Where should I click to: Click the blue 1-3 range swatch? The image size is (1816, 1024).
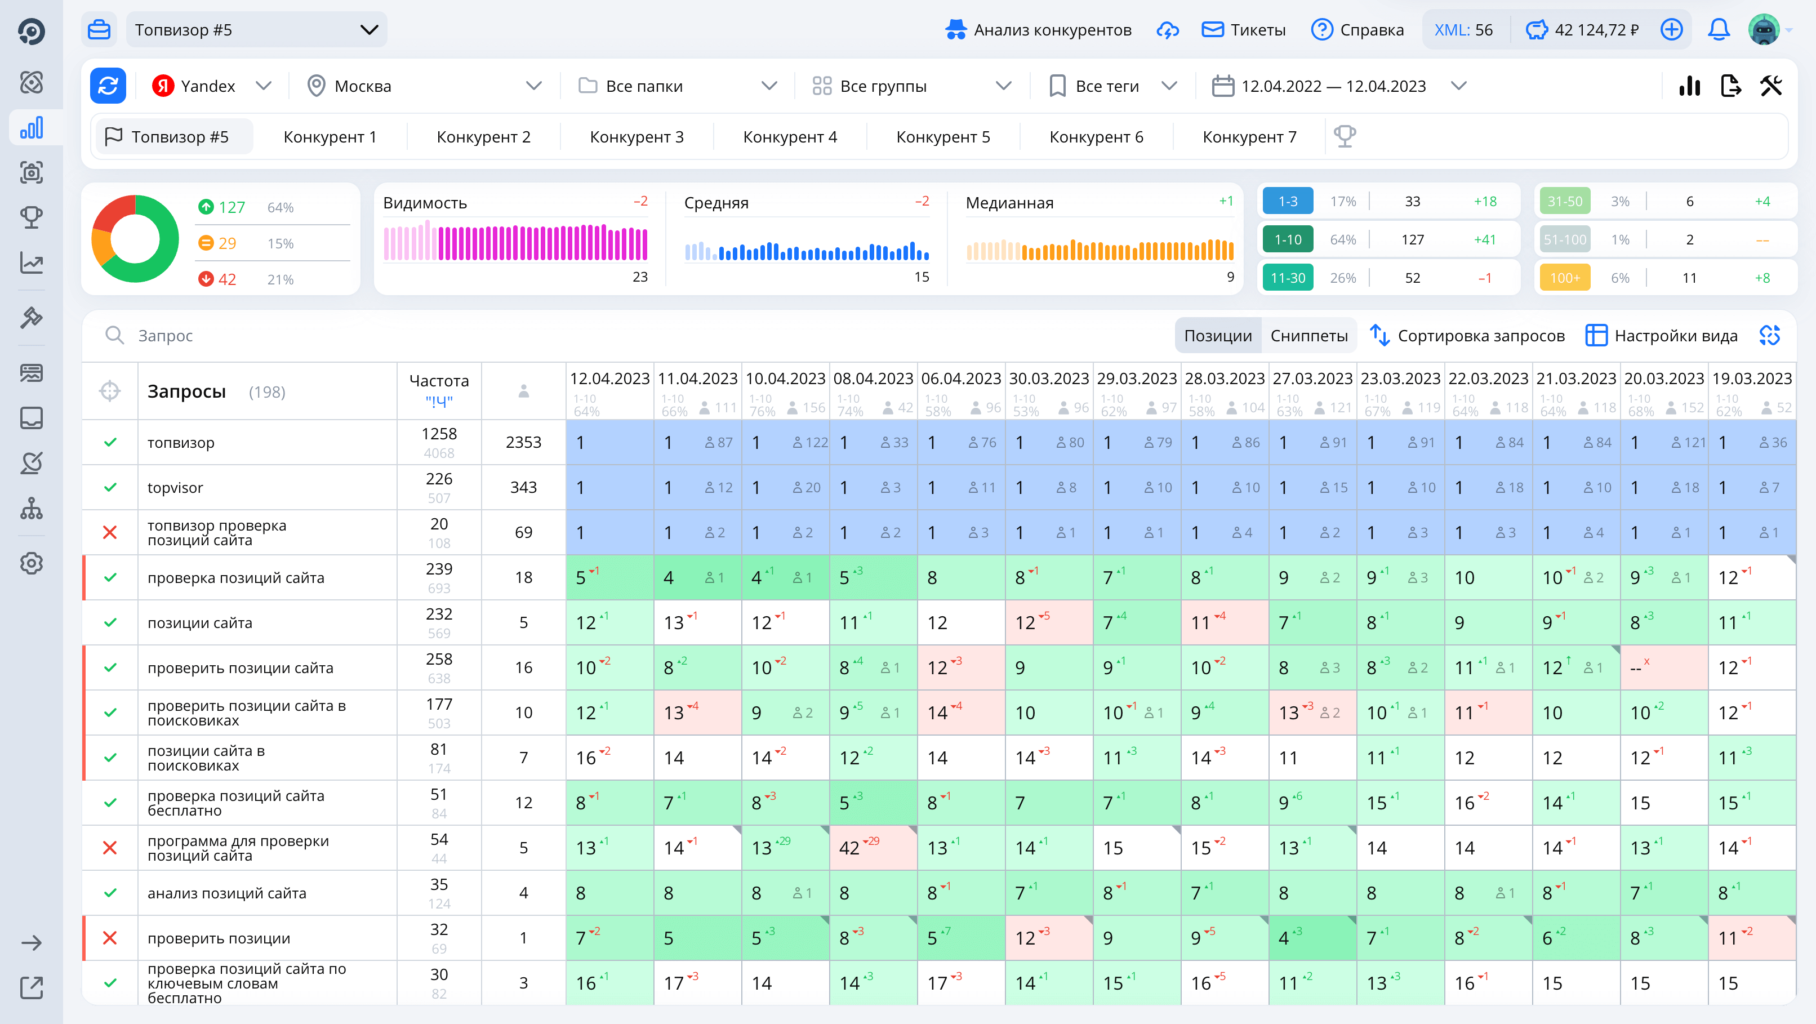coord(1287,202)
